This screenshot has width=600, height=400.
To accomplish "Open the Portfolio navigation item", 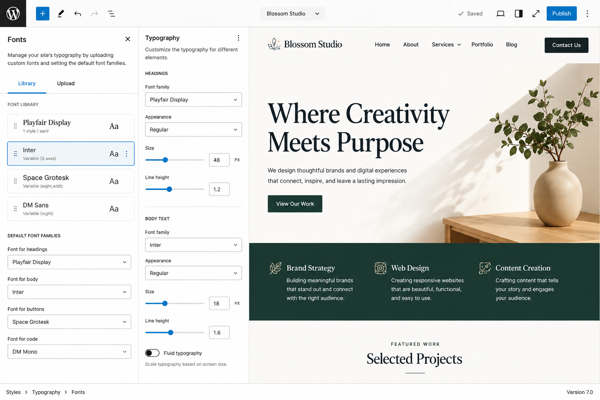I will [x=482, y=45].
